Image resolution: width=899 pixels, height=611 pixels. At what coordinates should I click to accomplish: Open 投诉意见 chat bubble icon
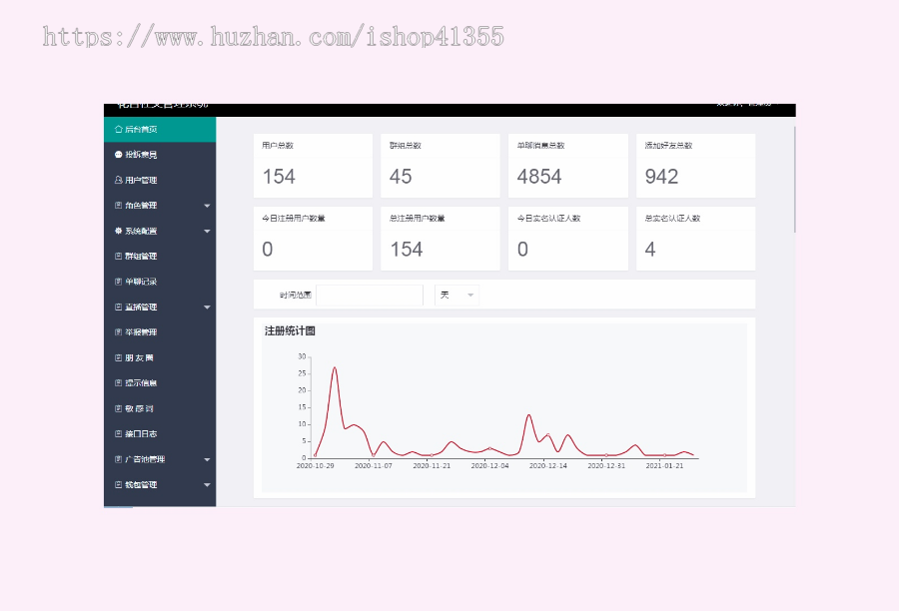click(x=118, y=154)
